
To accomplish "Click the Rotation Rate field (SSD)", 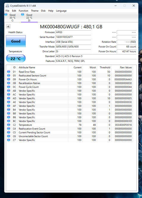I will pyautogui.click(x=127, y=42).
